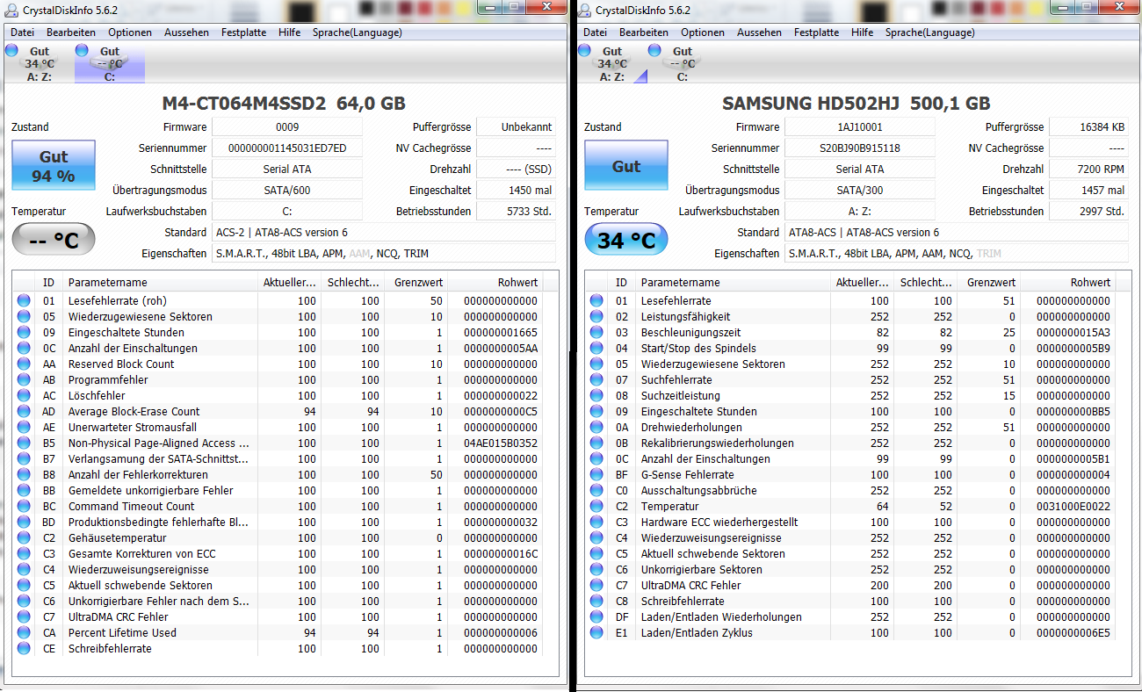Open the Datei menu in the left window
The image size is (1142, 692).
point(22,32)
